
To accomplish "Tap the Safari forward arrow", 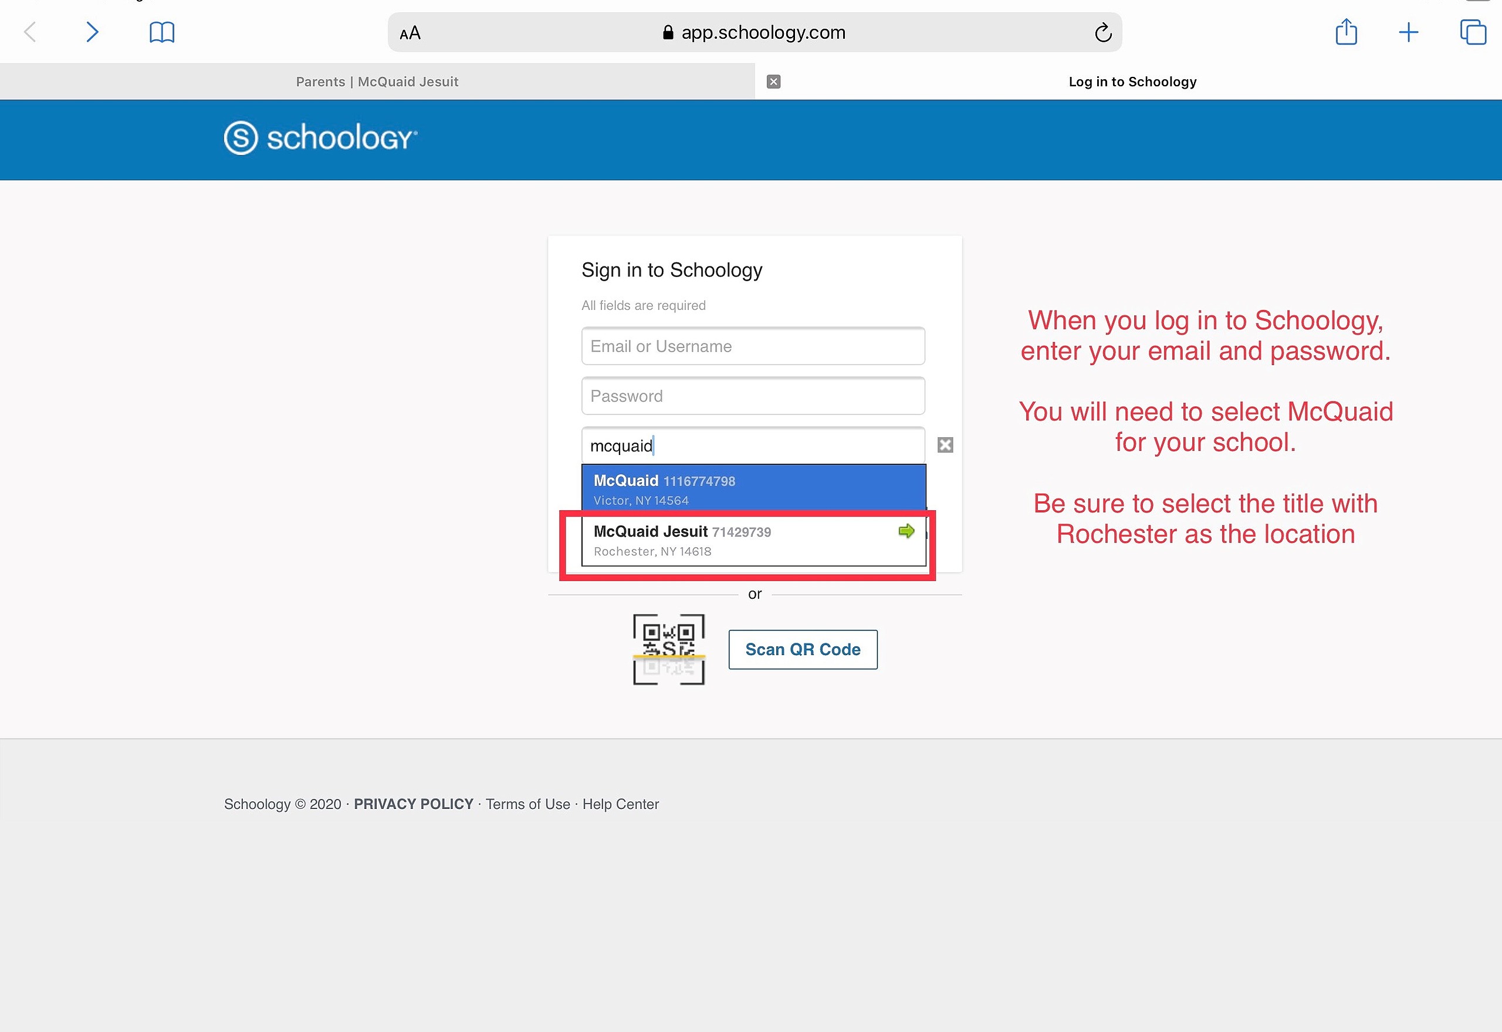I will (93, 32).
